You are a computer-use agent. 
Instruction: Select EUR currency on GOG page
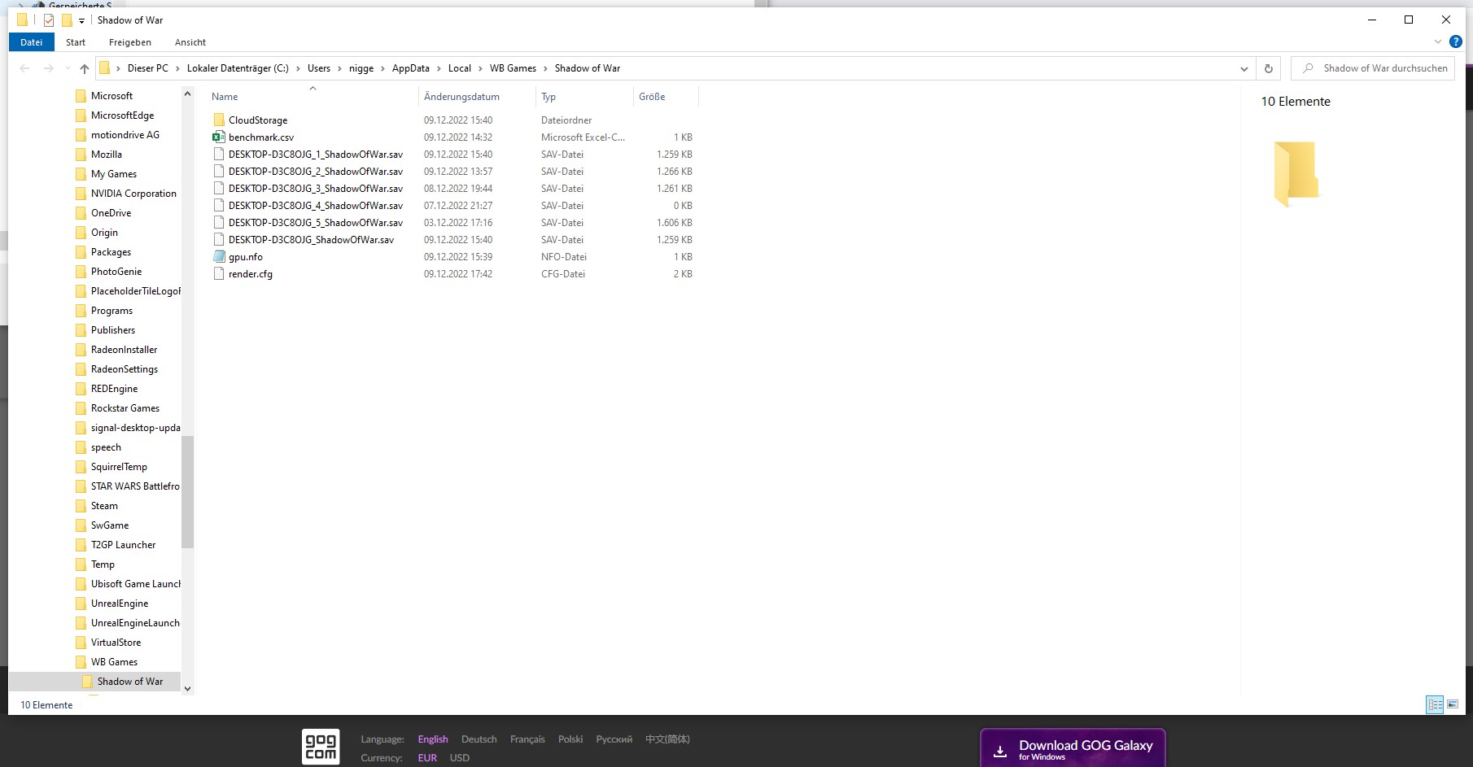tap(427, 758)
